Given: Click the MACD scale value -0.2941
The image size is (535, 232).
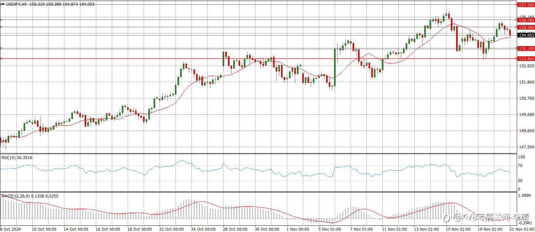Looking at the screenshot, I should [x=525, y=223].
